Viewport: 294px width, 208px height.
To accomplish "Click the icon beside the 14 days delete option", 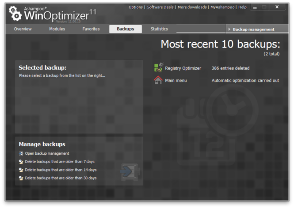I will click(21, 170).
